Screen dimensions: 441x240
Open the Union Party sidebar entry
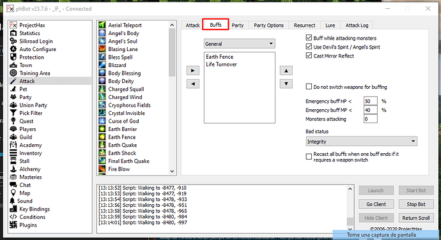coord(33,105)
